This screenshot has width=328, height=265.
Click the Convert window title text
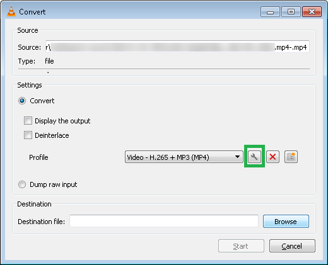pos(32,12)
